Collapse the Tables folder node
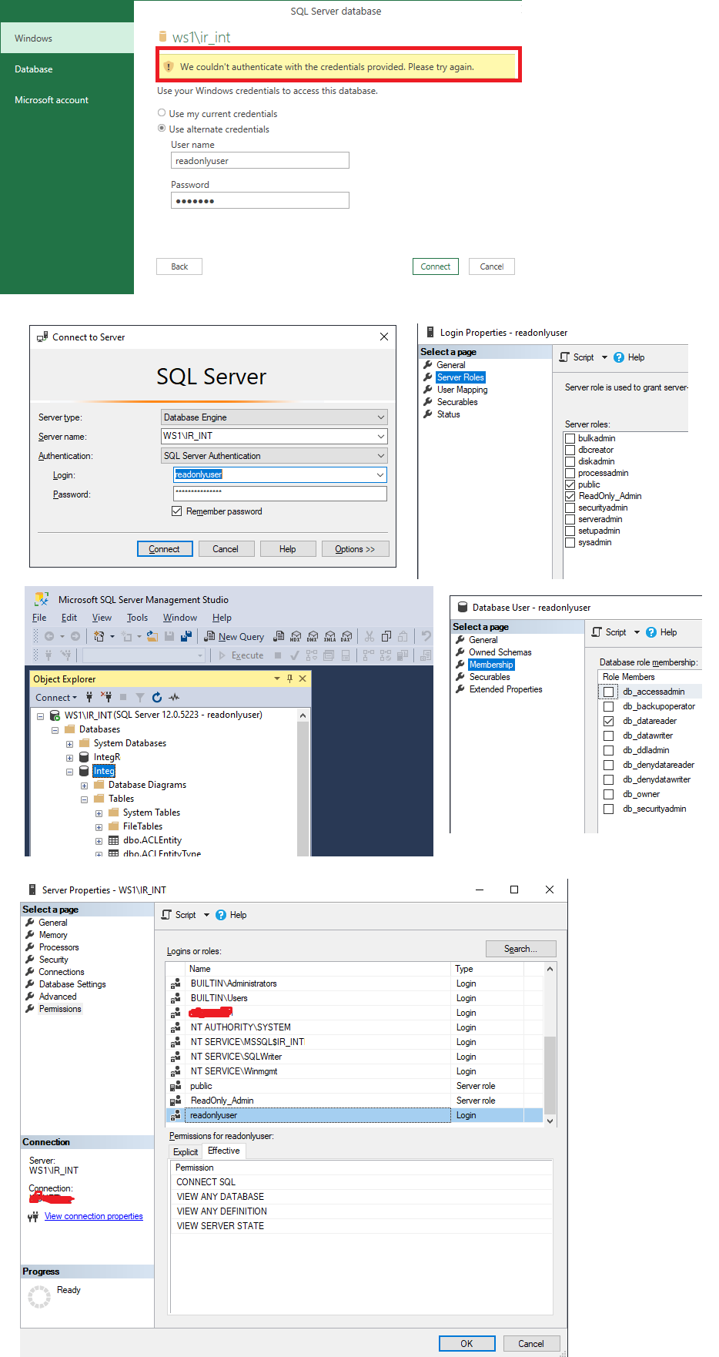This screenshot has width=719, height=1357. click(84, 799)
